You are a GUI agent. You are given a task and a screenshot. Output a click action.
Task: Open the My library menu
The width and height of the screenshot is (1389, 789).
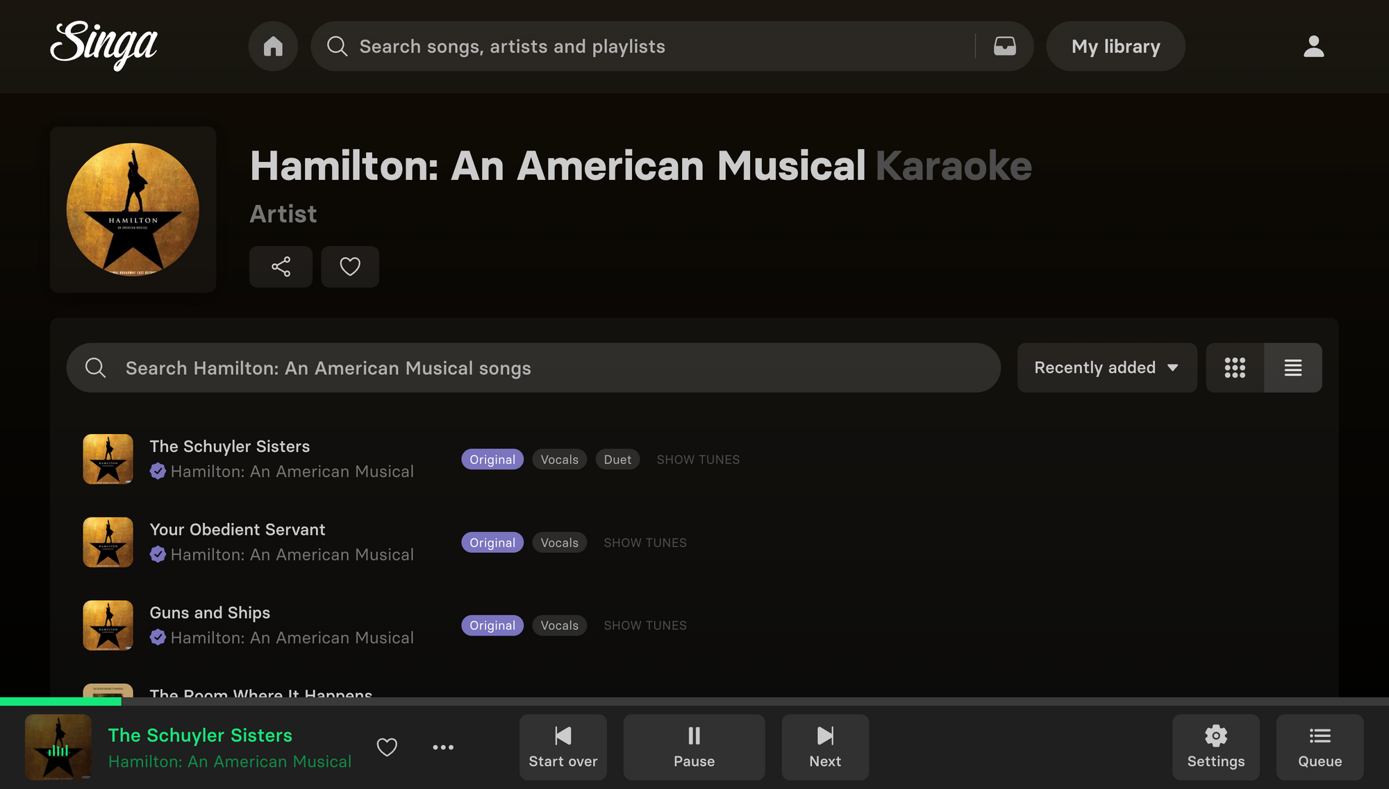[x=1115, y=47]
